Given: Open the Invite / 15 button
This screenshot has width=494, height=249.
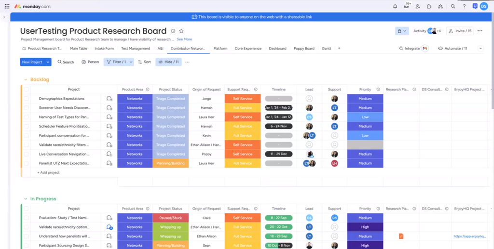Looking at the screenshot, I should coord(460,31).
